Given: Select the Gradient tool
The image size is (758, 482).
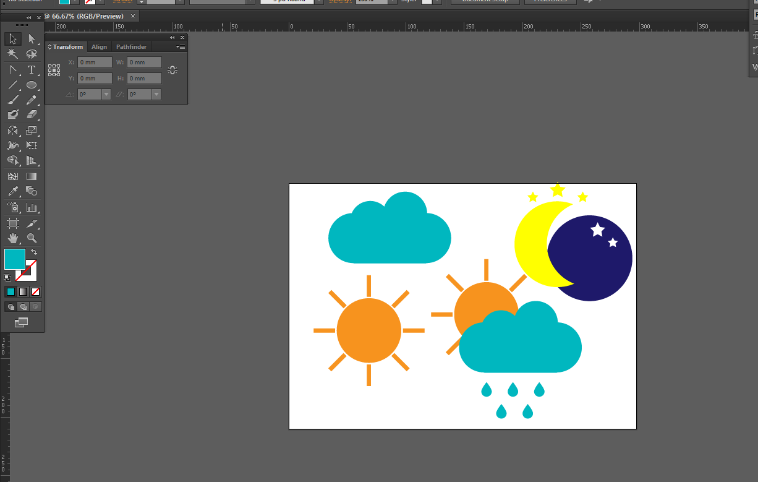Looking at the screenshot, I should [x=32, y=176].
